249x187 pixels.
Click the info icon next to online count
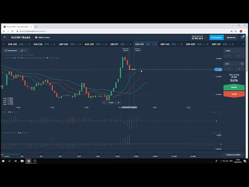[x=36, y=37]
